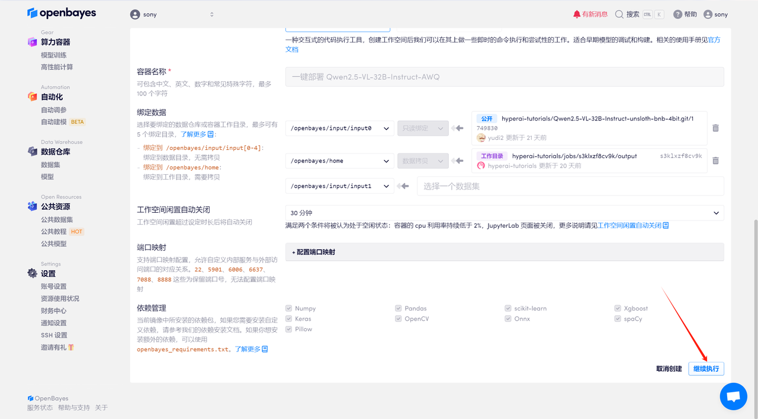The height and width of the screenshot is (419, 758).
Task: Click the doc icon after 依赖管理 了解更多
Action: click(265, 350)
